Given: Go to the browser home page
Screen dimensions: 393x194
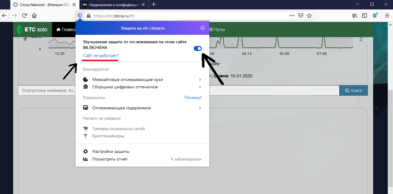Looking at the screenshot, I should pyautogui.click(x=34, y=16).
